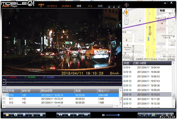Tick the checkbox for group 010

click(4, 95)
